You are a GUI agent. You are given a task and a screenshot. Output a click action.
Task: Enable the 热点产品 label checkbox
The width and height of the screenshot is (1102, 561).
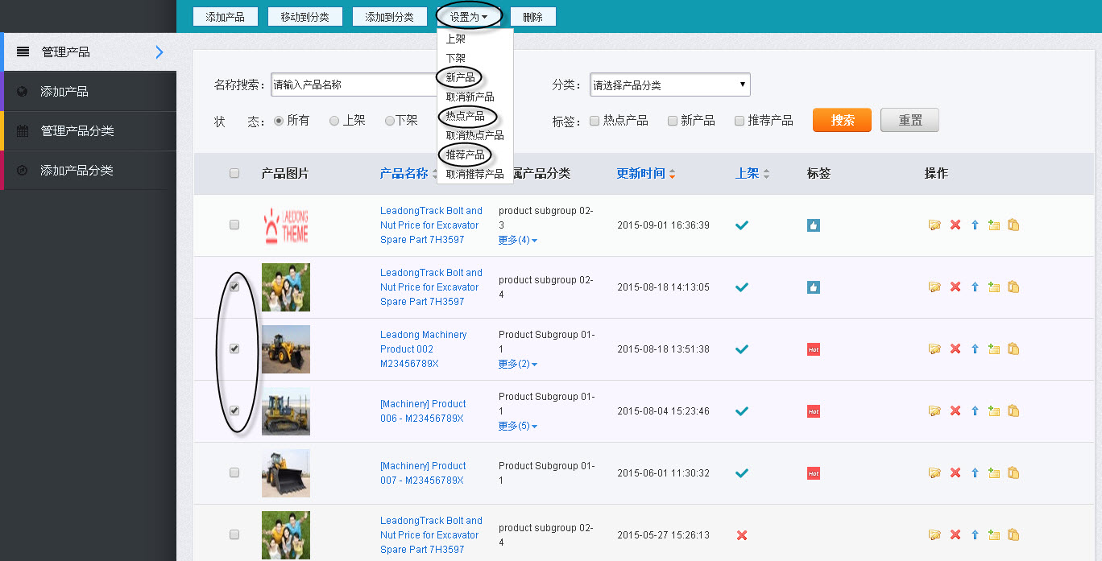click(x=594, y=120)
